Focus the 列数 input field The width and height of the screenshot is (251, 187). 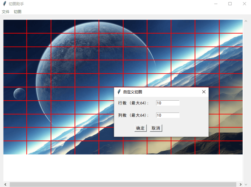[x=168, y=115]
